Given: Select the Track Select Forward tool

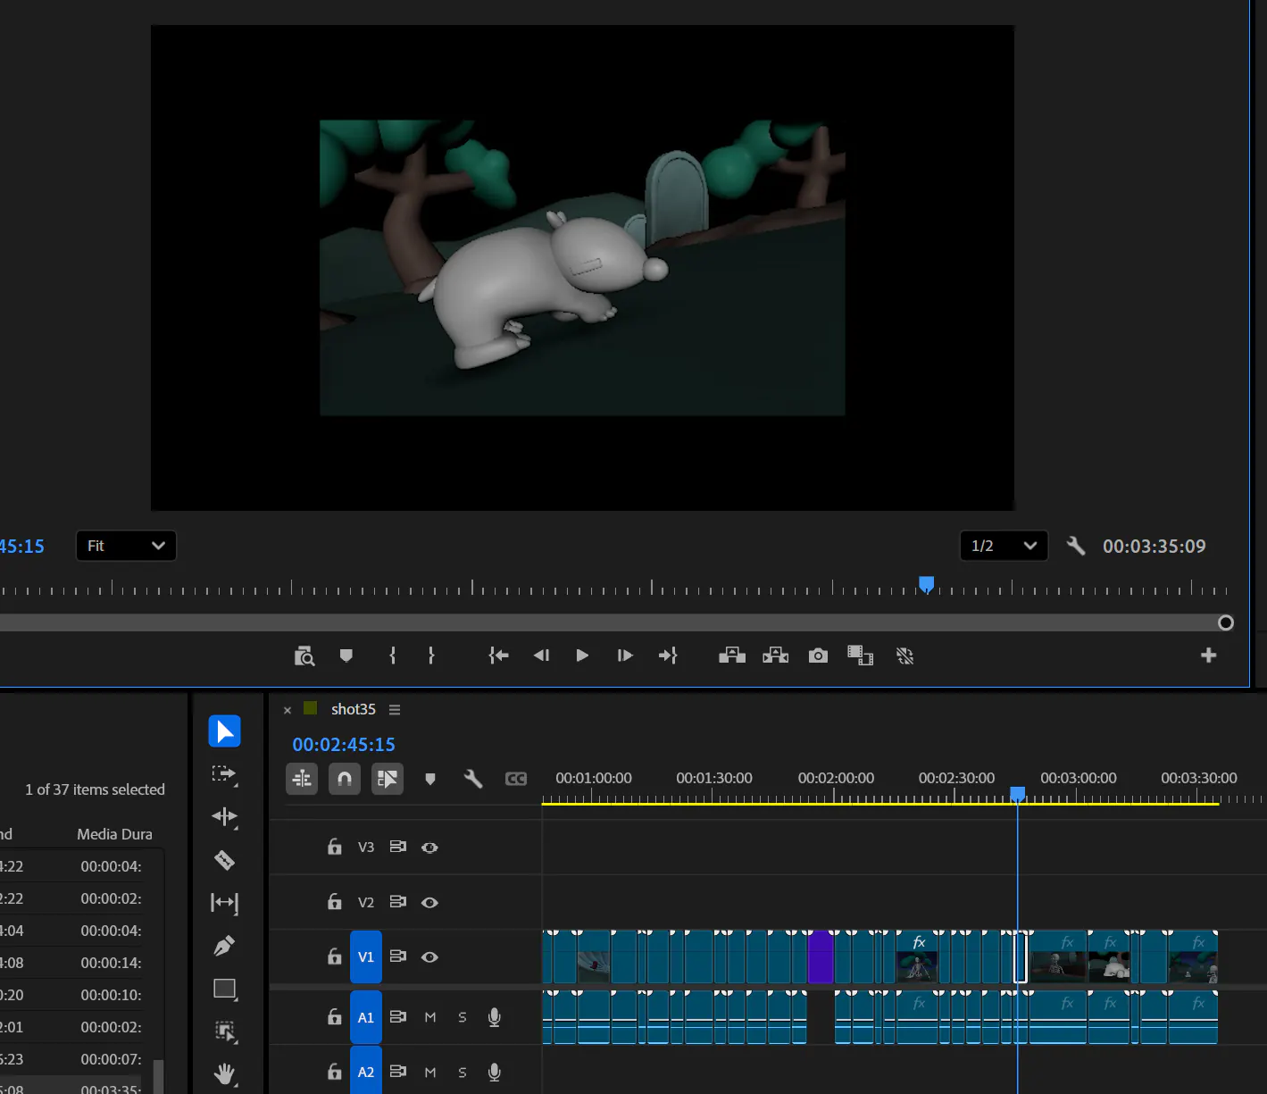Looking at the screenshot, I should tap(224, 774).
